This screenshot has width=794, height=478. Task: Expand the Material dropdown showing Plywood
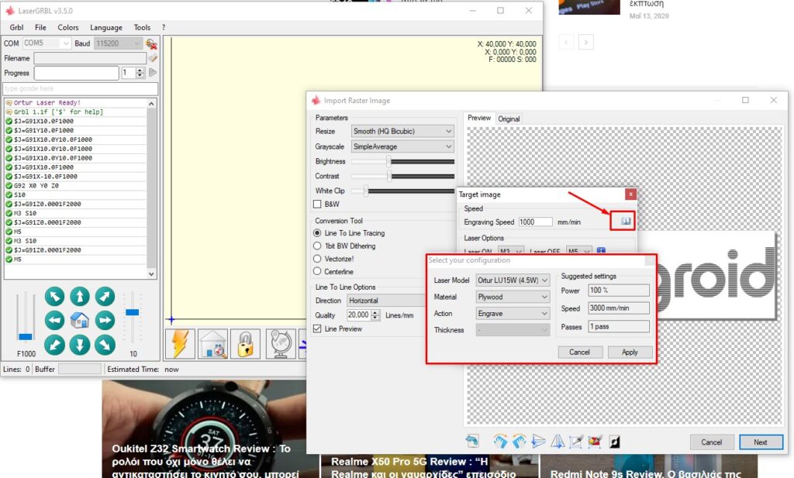(x=513, y=297)
